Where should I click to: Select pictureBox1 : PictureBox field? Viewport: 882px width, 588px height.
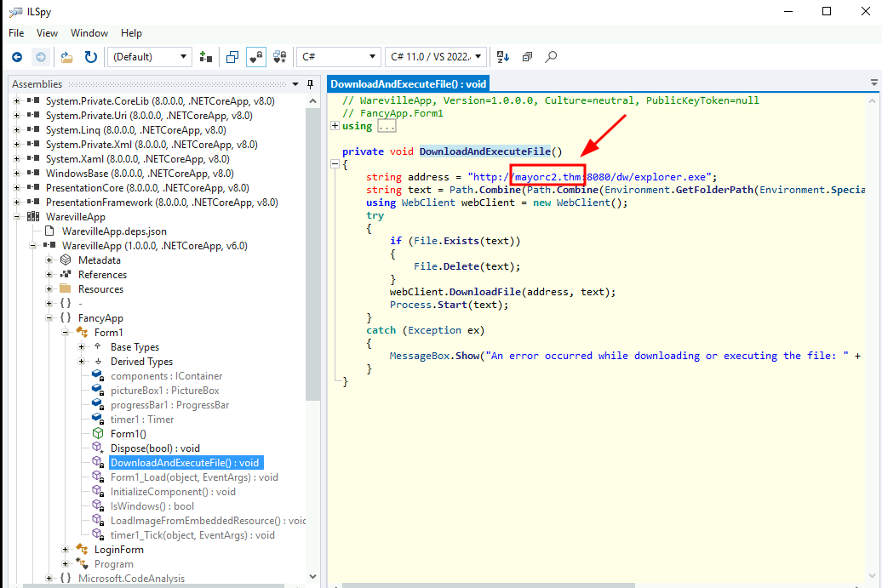point(165,391)
